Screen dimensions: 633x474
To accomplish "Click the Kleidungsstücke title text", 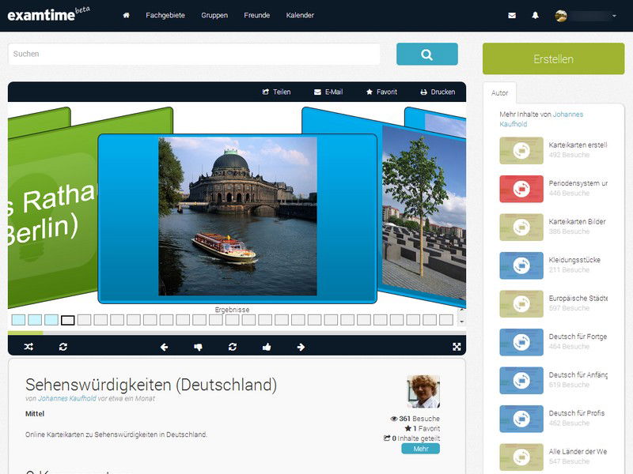I will pos(574,260).
